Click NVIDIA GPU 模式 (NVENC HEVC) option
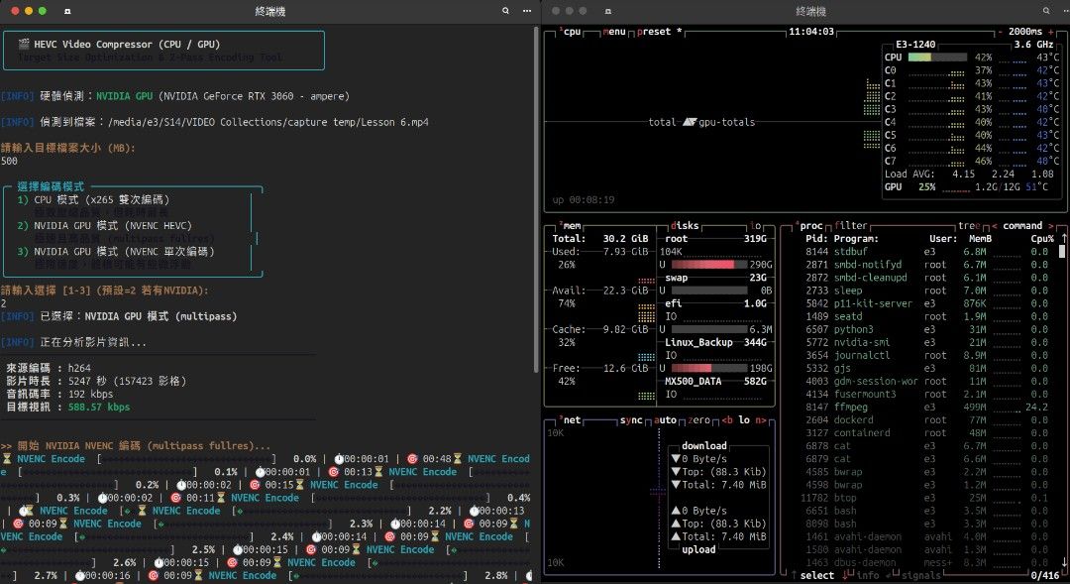 coord(113,225)
